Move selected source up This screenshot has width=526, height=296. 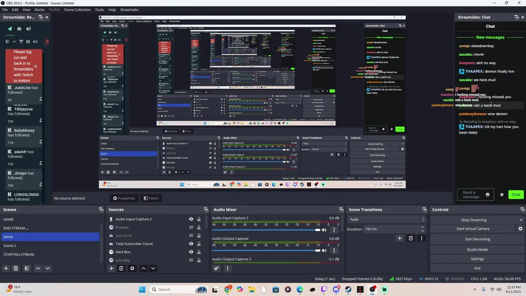point(143,268)
